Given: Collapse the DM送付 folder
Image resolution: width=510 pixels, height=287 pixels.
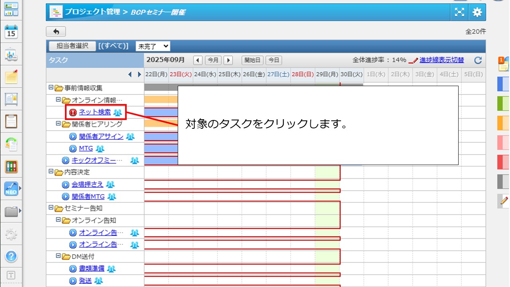Looking at the screenshot, I should (x=58, y=256).
